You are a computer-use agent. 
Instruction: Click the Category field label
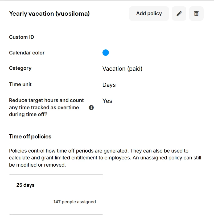point(20,68)
